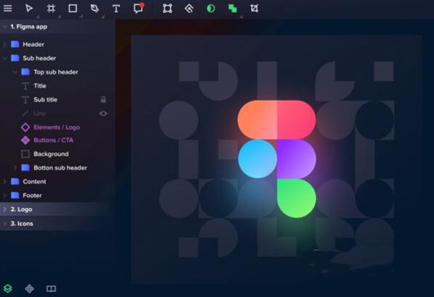Viewport: 434px width, 297px height.
Task: Select the Background layer
Action: coord(51,154)
